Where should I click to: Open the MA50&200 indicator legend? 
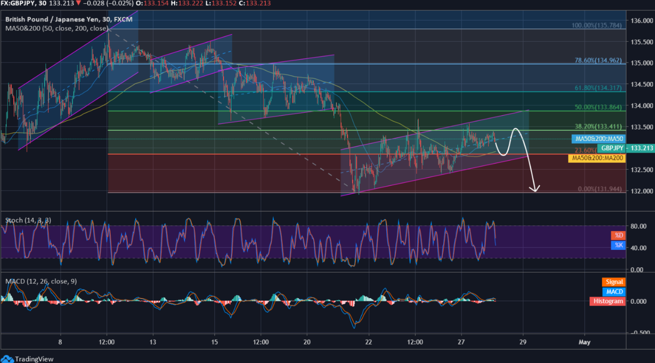[x=57, y=28]
